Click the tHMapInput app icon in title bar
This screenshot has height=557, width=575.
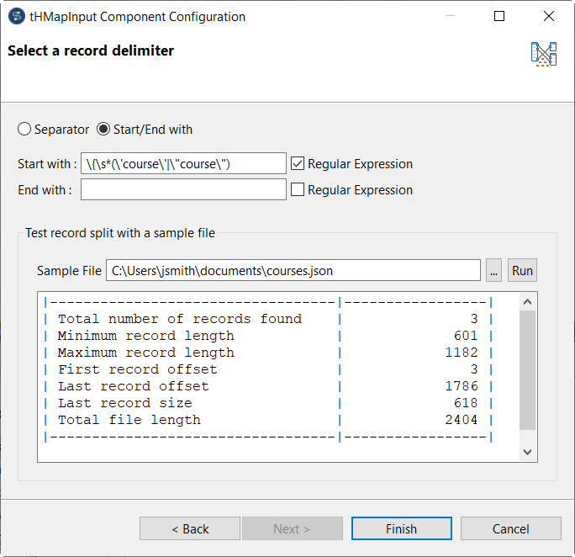(16, 17)
